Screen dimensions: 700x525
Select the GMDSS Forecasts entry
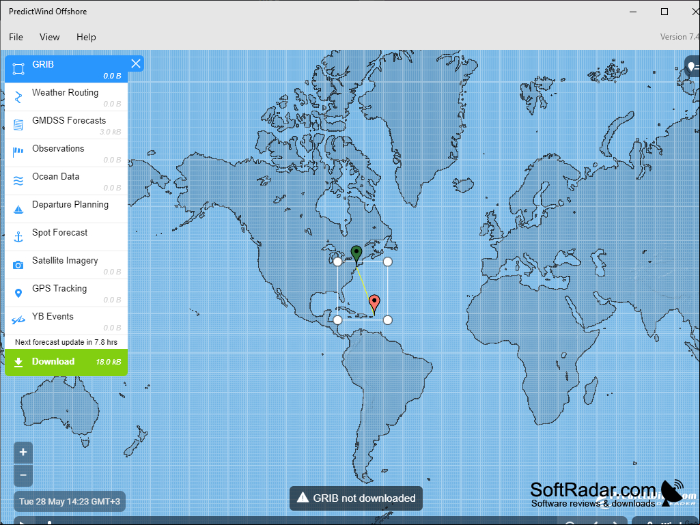click(x=66, y=125)
